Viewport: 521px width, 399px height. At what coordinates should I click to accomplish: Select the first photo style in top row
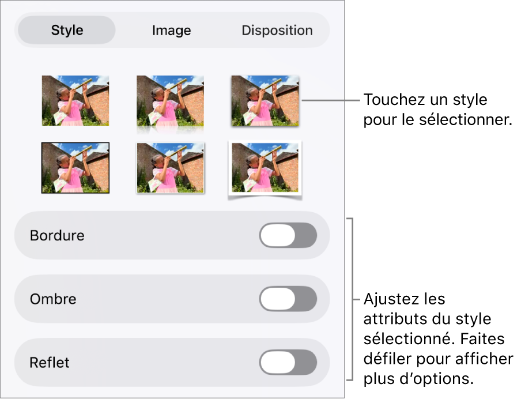75,100
